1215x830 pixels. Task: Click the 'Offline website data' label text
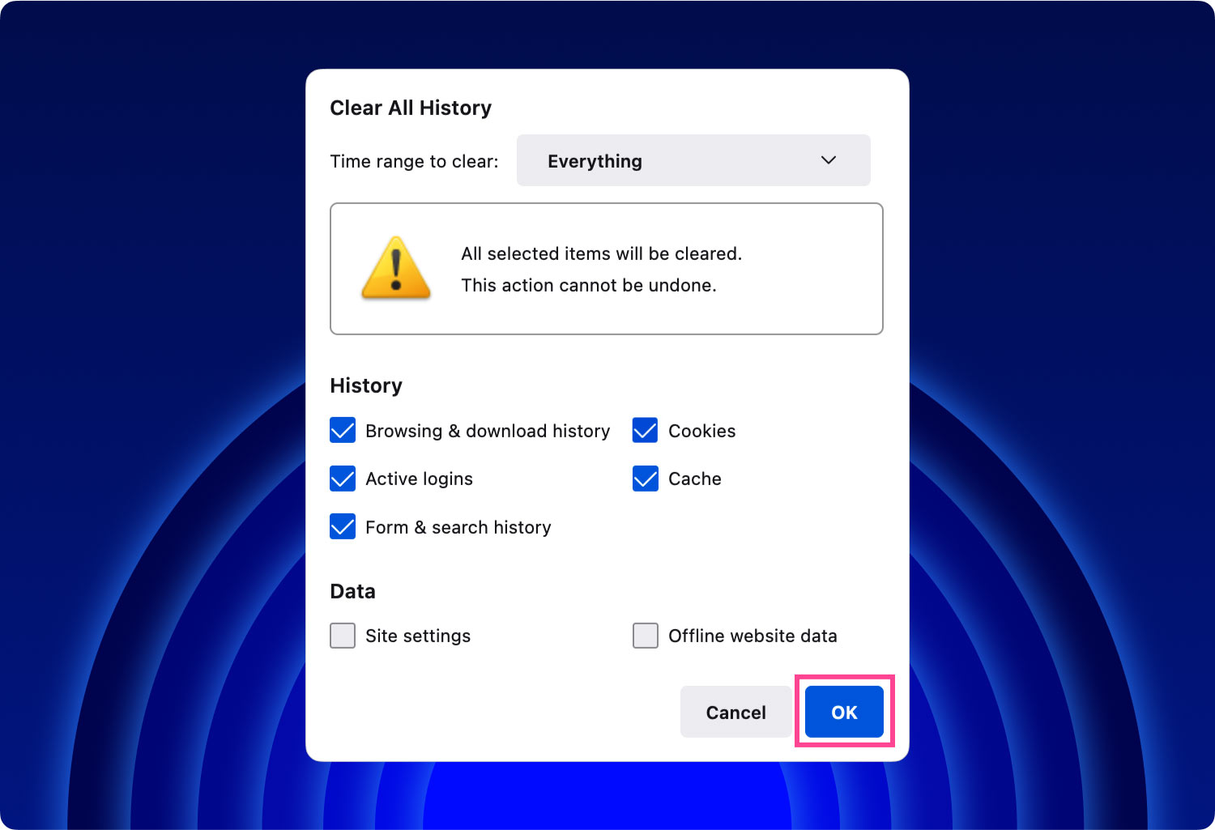click(752, 636)
